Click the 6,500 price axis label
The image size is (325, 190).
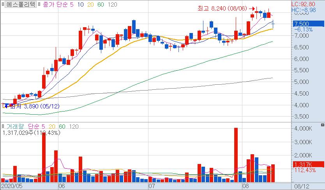[302, 47]
